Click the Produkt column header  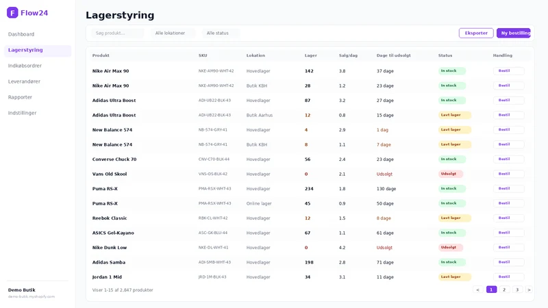pos(101,55)
